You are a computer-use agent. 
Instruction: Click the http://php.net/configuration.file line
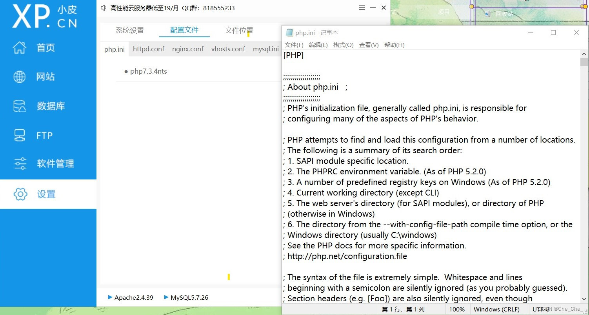click(345, 256)
